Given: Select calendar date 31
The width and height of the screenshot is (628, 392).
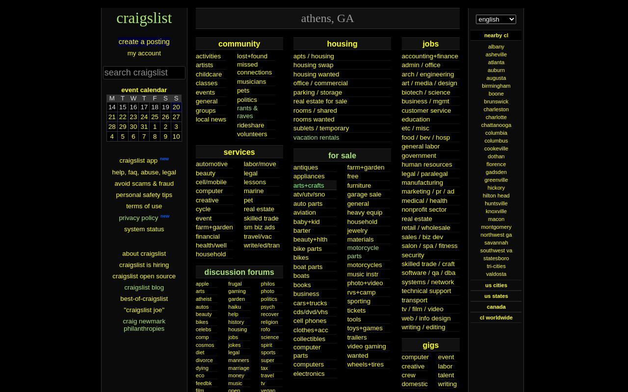Looking at the screenshot, I should click(x=144, y=126).
